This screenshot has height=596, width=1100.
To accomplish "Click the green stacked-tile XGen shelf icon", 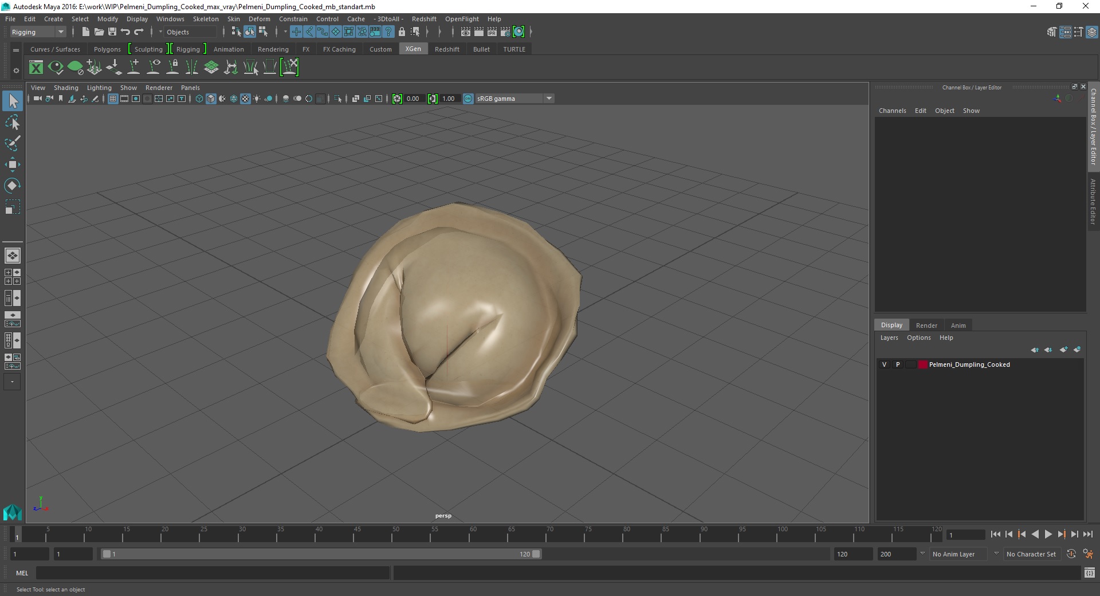I will tap(211, 68).
